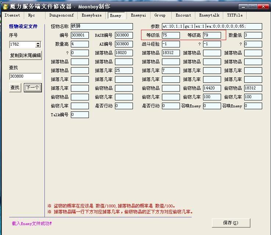271x235 pixels.
Task: Open the Npc tab
Action: (x=32, y=15)
